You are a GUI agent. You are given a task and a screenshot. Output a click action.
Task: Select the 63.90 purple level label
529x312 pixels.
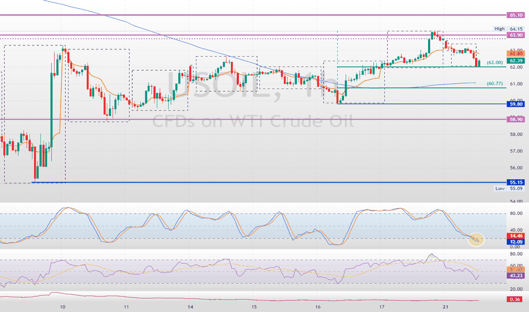pyautogui.click(x=515, y=35)
